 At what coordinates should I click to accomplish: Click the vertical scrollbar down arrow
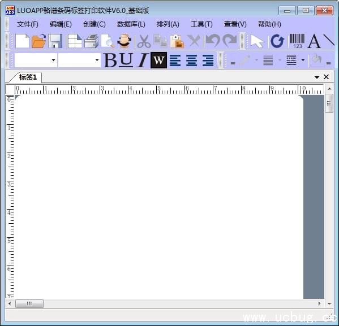tap(329, 304)
